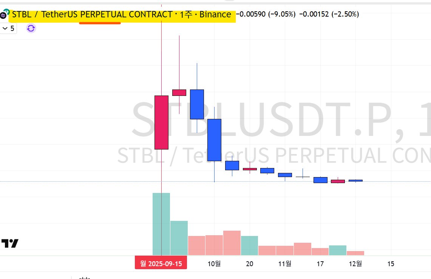Click the small red second candle body
431x279 pixels.
click(x=179, y=92)
